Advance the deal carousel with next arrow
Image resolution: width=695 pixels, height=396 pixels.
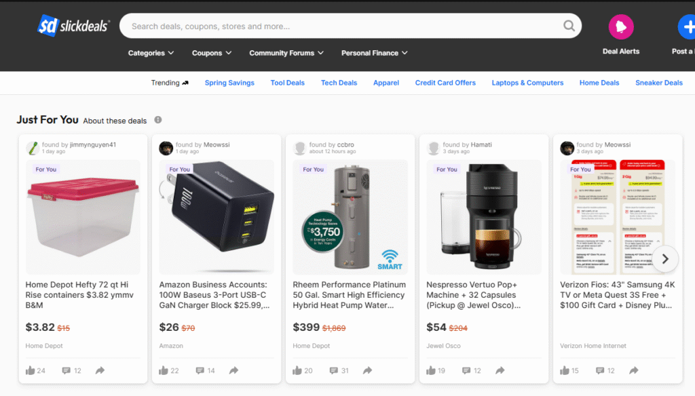[x=665, y=259]
